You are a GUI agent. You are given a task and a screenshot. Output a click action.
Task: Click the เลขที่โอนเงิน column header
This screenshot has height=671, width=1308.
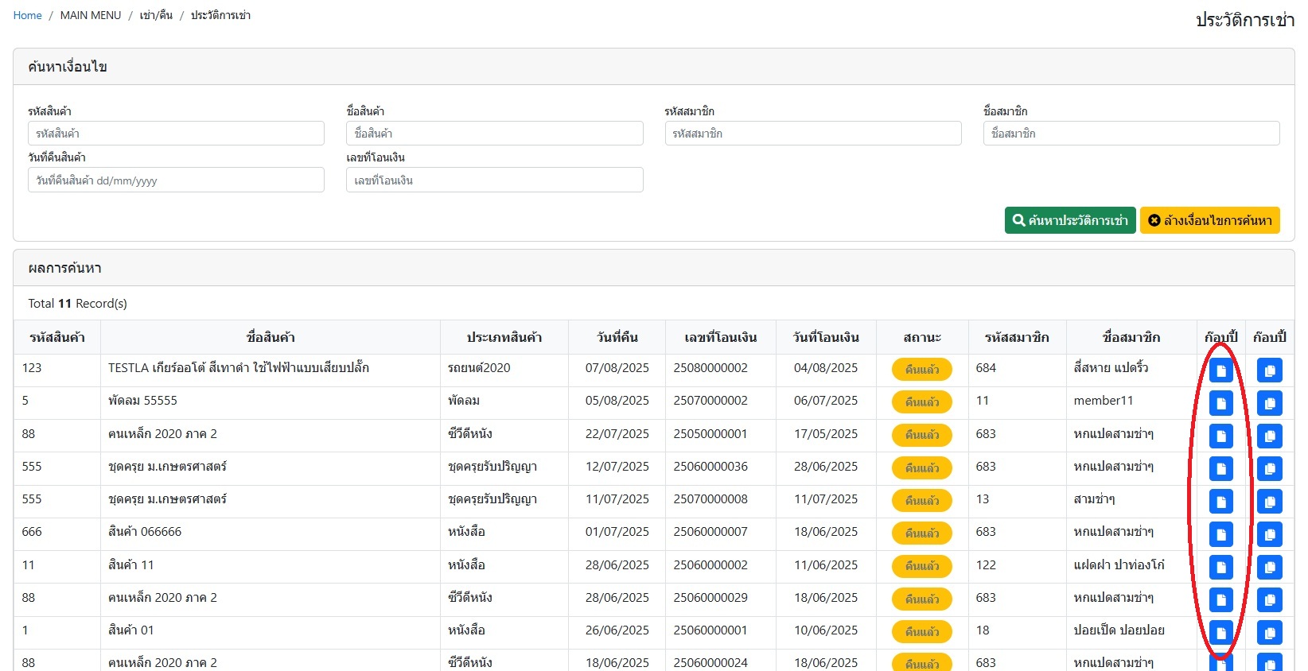721,337
